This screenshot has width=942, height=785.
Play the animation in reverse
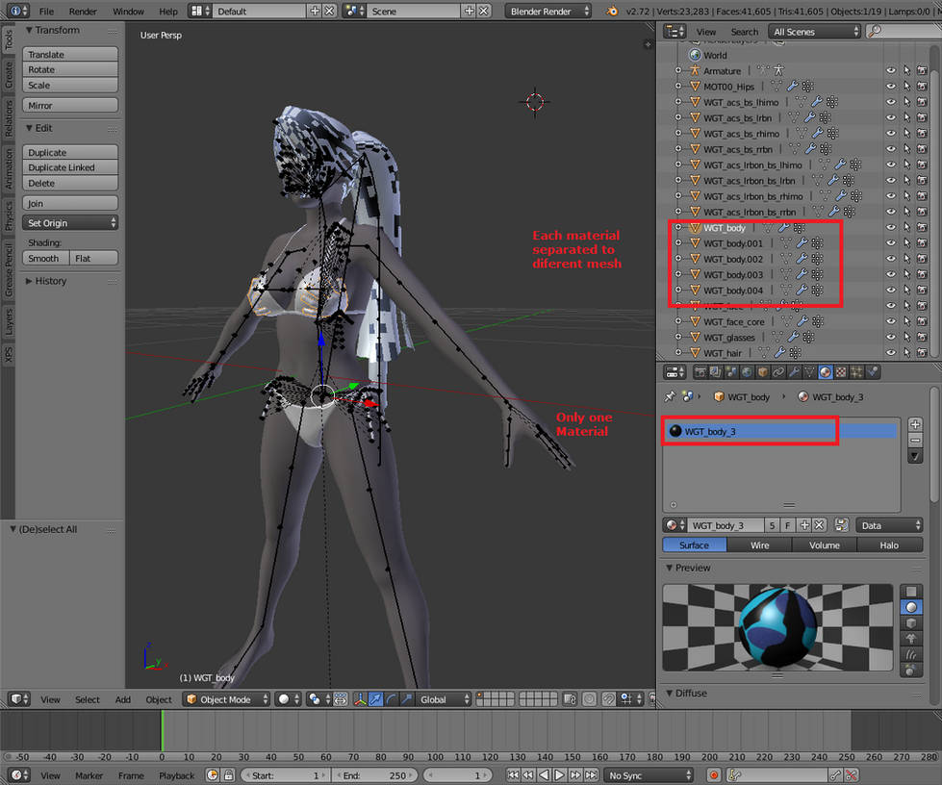click(544, 775)
